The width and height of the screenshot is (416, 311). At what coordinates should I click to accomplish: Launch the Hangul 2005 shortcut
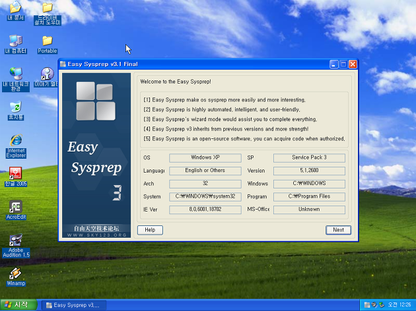[16, 177]
